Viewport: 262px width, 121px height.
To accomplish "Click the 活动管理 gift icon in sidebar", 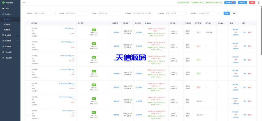I will click(x=3, y=47).
